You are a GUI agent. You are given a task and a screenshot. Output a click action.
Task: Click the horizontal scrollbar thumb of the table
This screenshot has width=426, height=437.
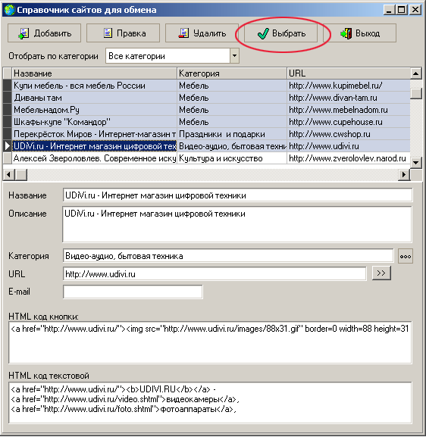tap(21, 175)
